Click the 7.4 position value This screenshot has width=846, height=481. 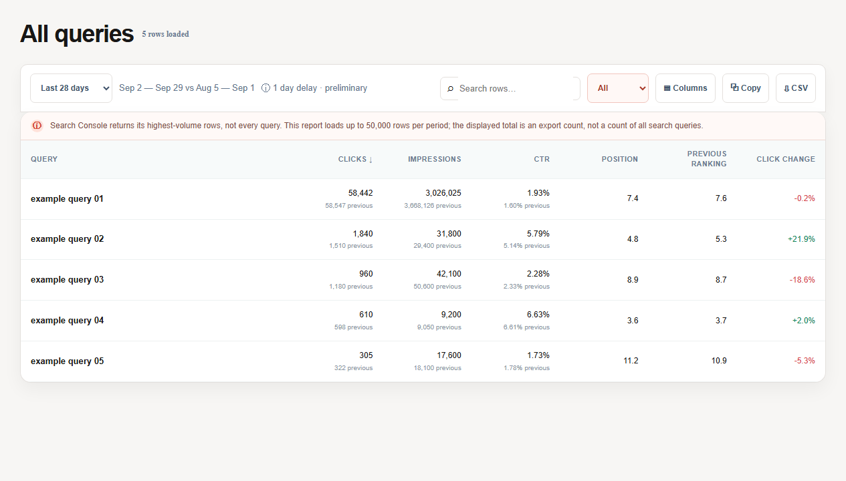[633, 198]
